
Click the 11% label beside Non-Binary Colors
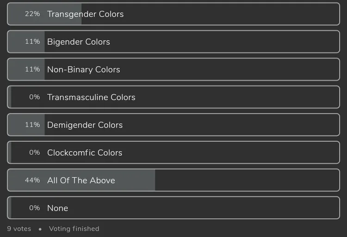coord(32,69)
